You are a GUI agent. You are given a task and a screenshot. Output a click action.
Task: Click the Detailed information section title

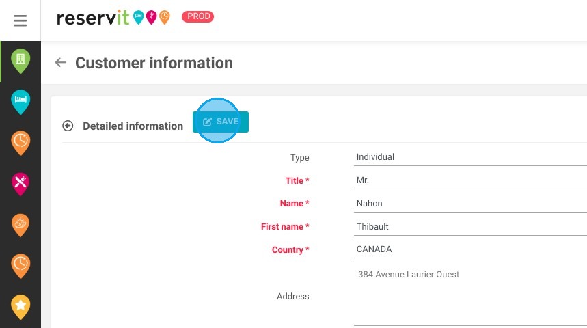click(x=133, y=126)
